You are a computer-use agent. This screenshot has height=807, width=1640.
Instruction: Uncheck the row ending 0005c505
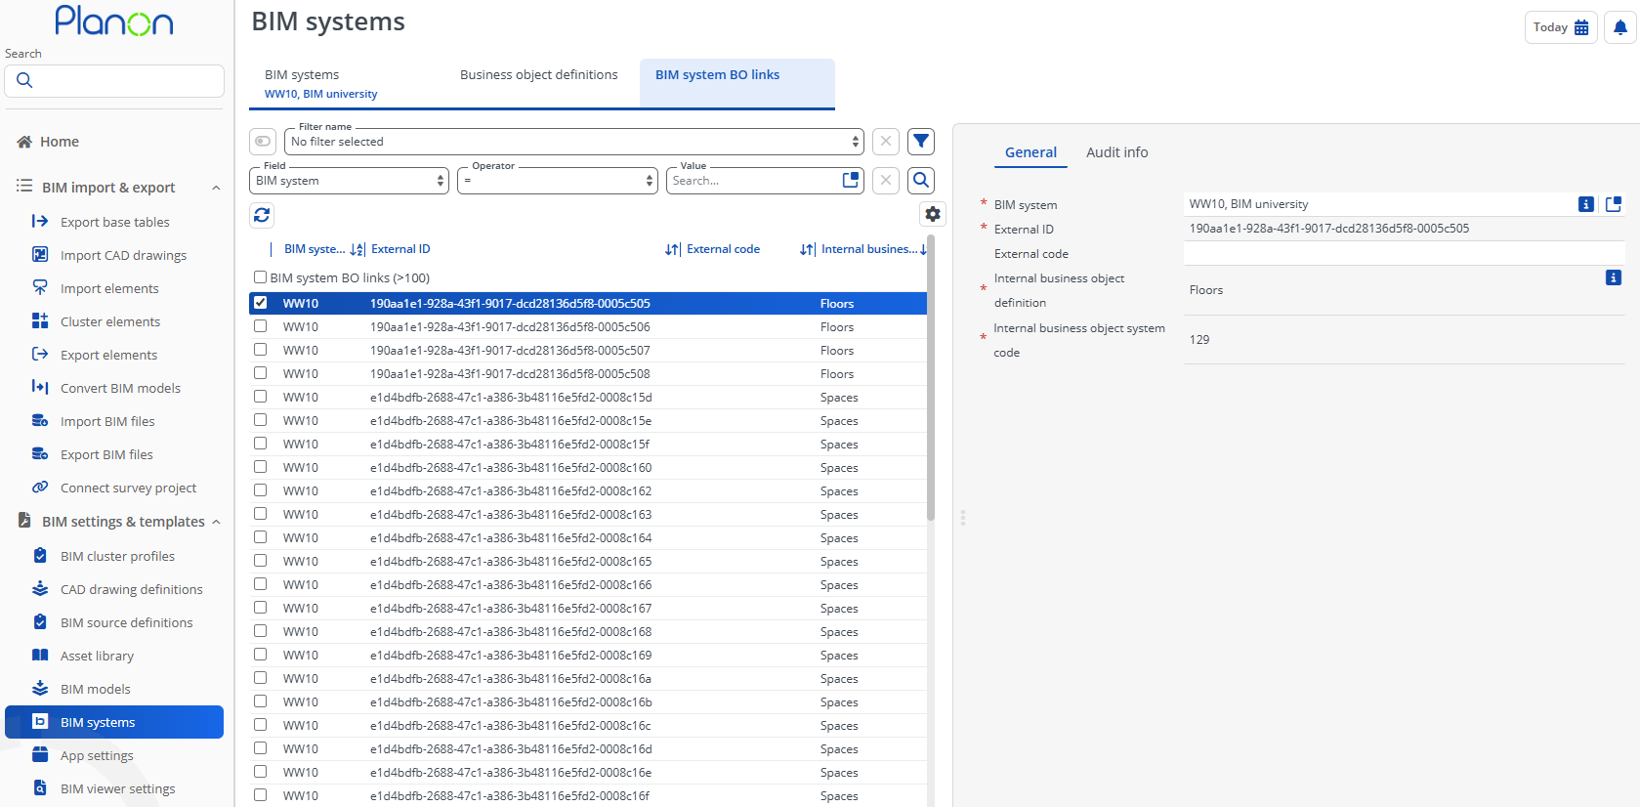click(x=260, y=303)
